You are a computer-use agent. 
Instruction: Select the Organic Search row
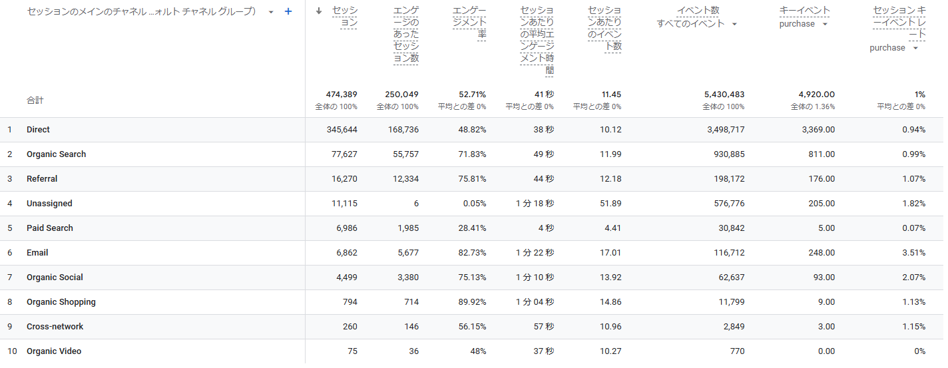[x=57, y=154]
